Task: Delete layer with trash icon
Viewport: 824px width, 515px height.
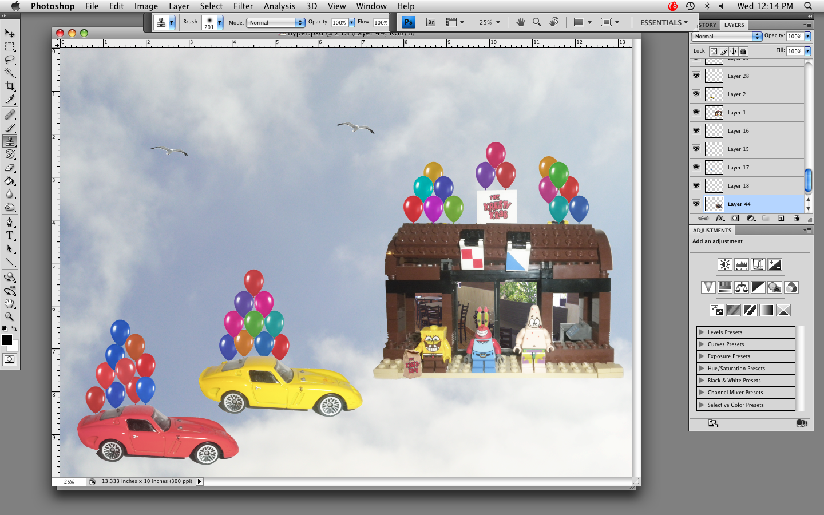Action: [x=797, y=218]
